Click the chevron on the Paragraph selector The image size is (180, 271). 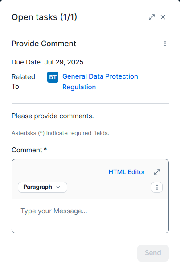[58, 187]
